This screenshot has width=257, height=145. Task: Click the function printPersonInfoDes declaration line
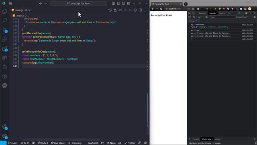click(x=51, y=37)
